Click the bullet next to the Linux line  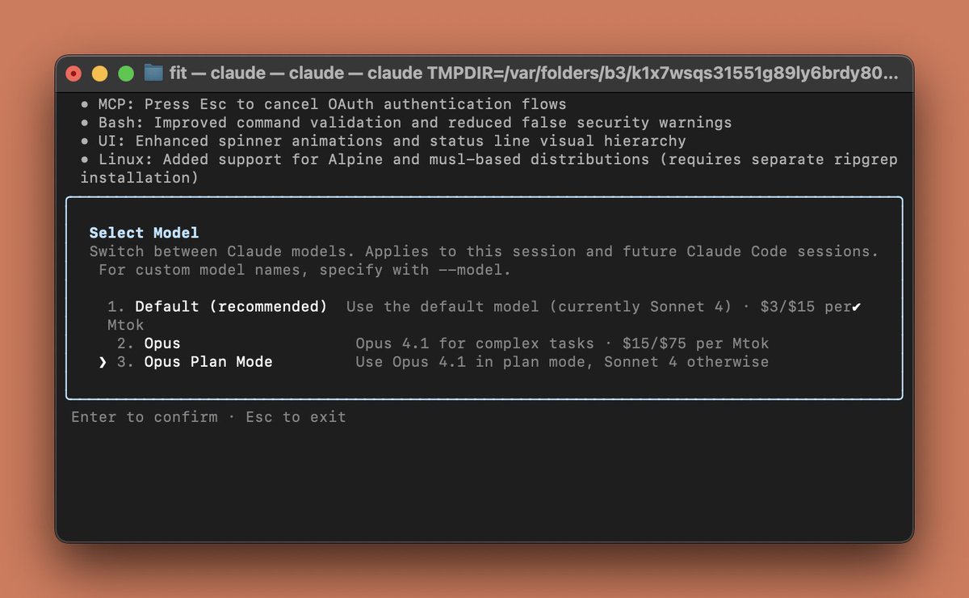click(86, 159)
